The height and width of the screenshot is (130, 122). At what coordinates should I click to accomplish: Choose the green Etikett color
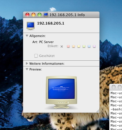click(84, 46)
